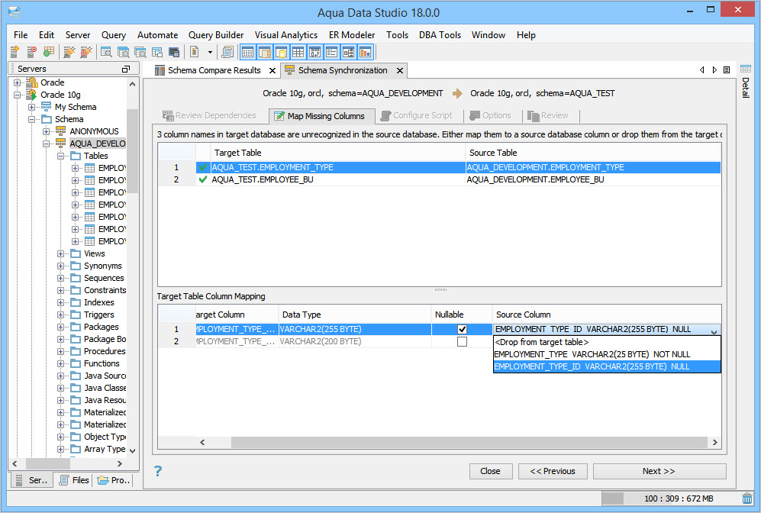
Task: Click the tab list icon at top right
Action: click(727, 70)
